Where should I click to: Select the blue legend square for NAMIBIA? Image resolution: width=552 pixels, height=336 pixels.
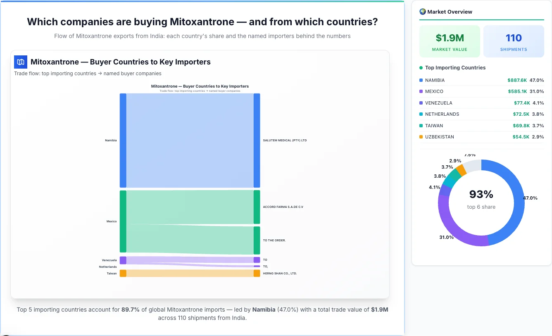tap(421, 80)
